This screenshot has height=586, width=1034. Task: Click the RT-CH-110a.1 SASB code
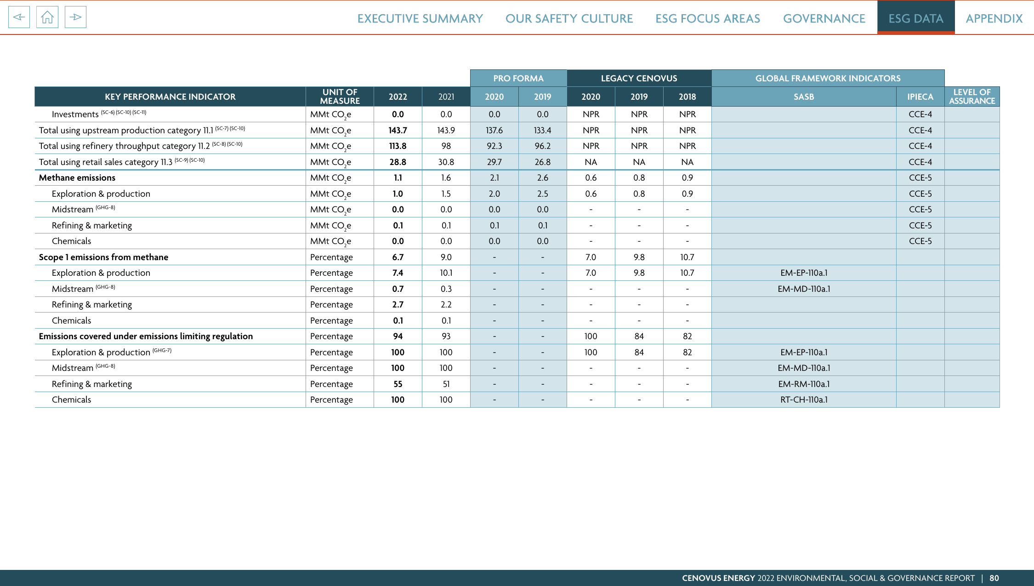point(804,399)
